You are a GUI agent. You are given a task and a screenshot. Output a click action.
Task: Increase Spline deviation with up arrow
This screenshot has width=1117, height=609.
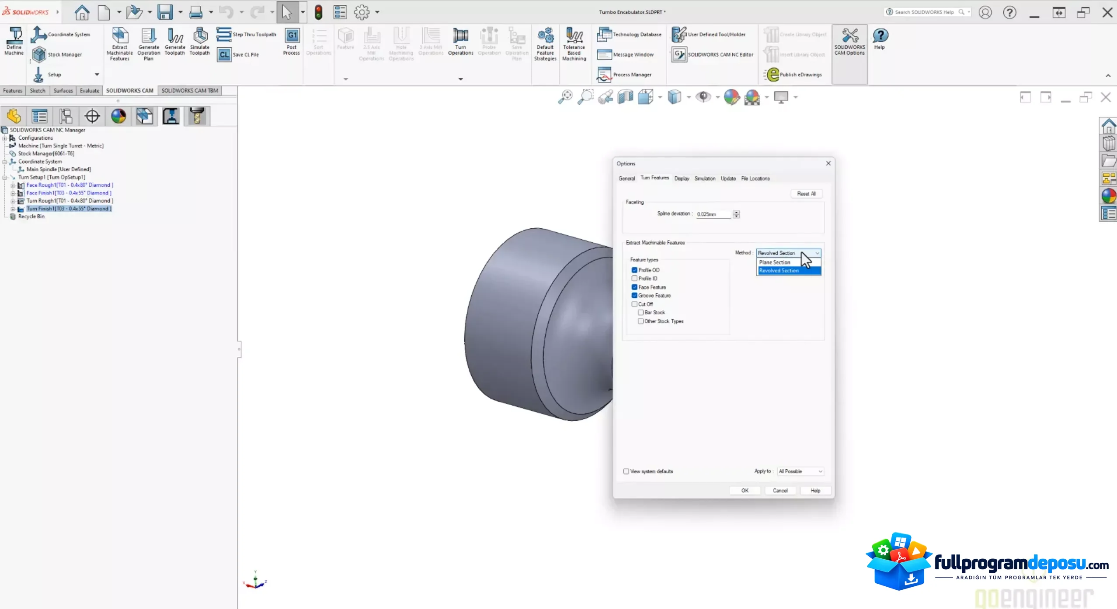737,212
